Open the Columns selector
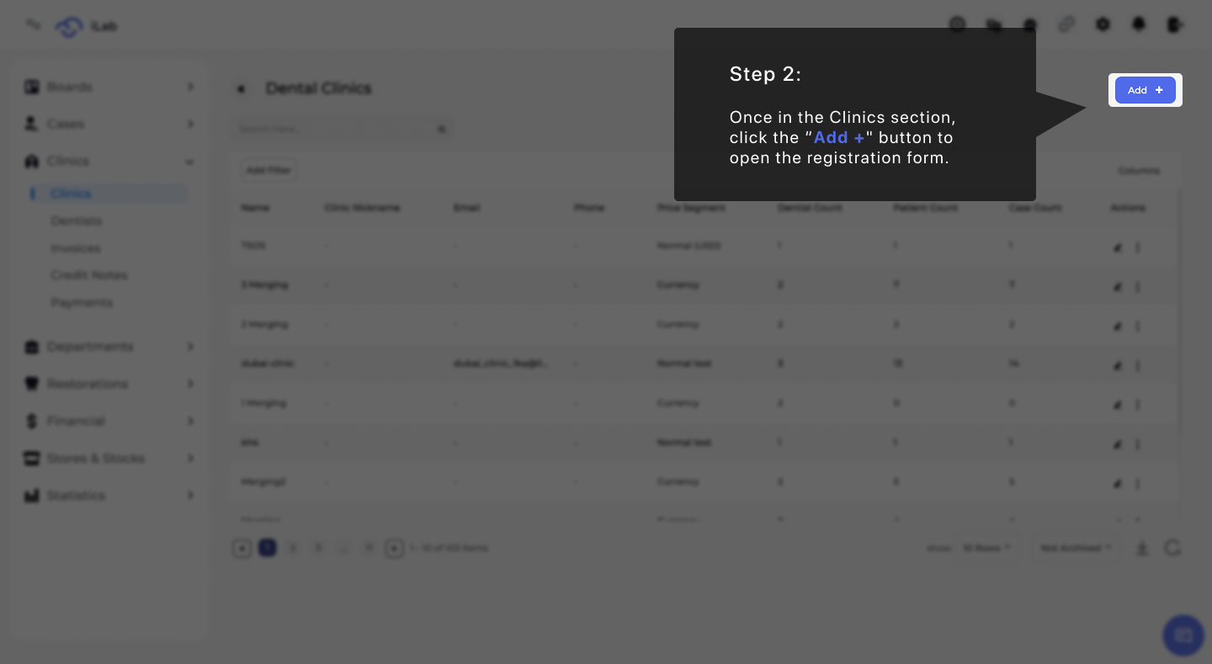Screen dimensions: 1212x664 tap(1139, 171)
